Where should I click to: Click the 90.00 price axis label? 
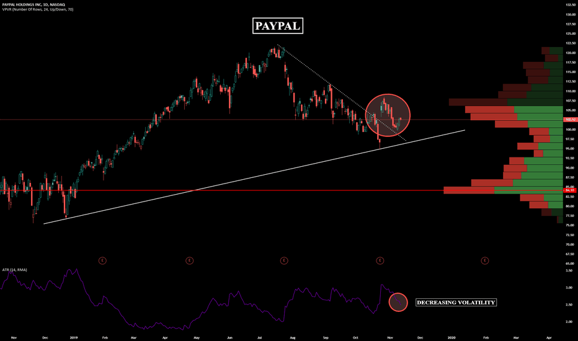tap(571, 168)
